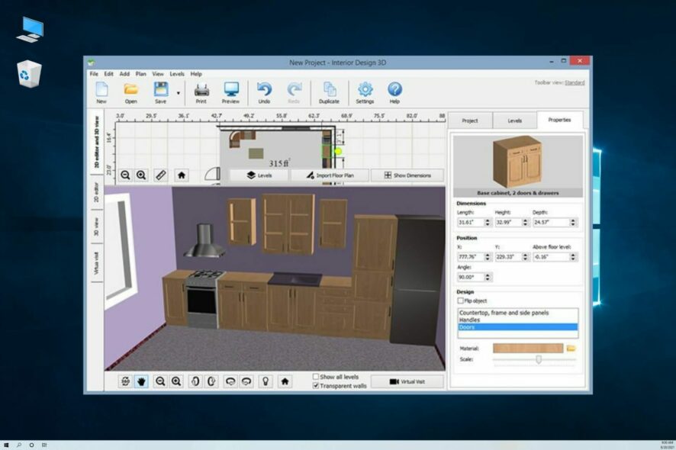Open the Levels menu in the menu bar
The width and height of the screenshot is (676, 450).
[x=177, y=74]
